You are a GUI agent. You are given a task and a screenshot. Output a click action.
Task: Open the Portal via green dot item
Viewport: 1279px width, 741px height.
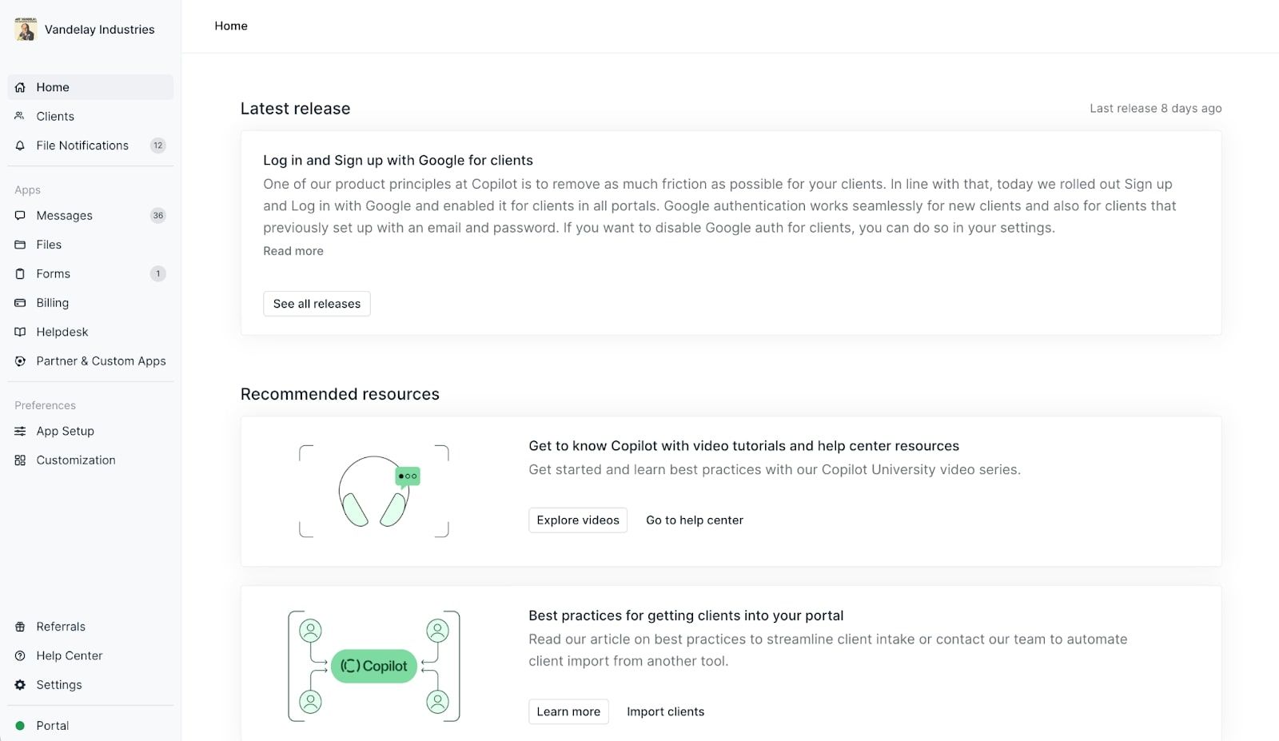coord(53,725)
